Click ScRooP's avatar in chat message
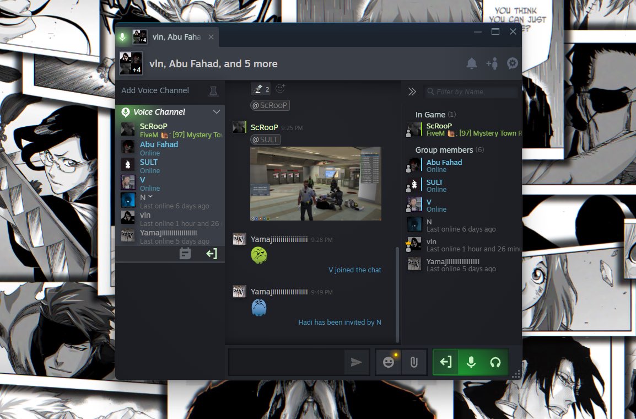 click(x=239, y=127)
